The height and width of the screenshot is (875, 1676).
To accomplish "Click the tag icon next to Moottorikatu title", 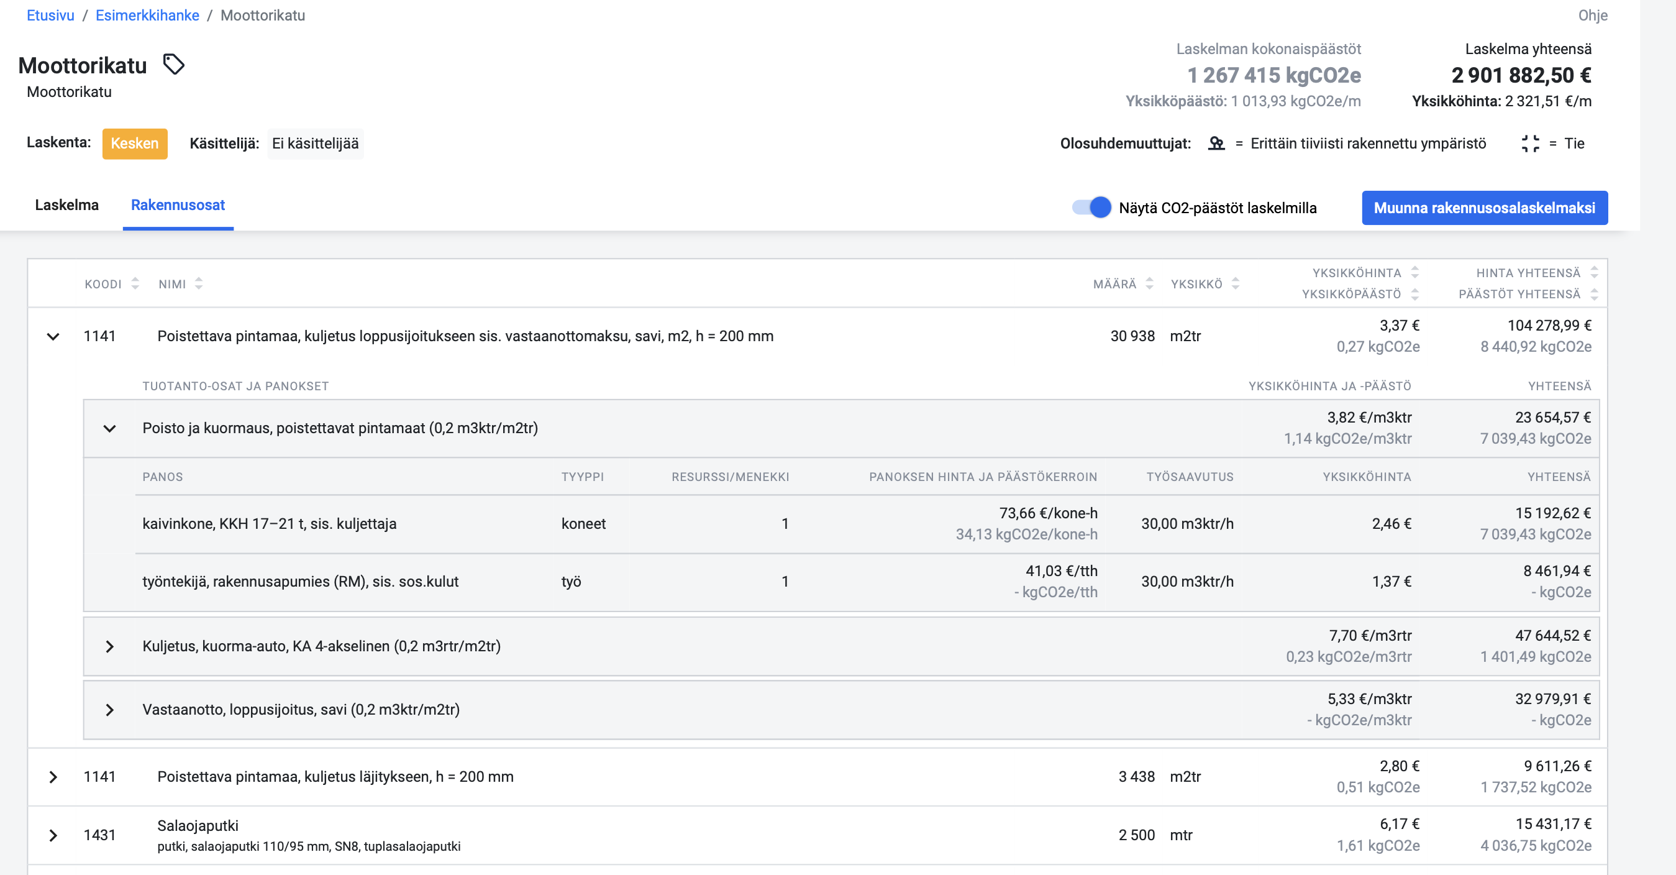I will tap(173, 65).
